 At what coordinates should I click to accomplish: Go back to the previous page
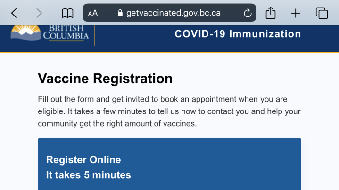click(14, 13)
